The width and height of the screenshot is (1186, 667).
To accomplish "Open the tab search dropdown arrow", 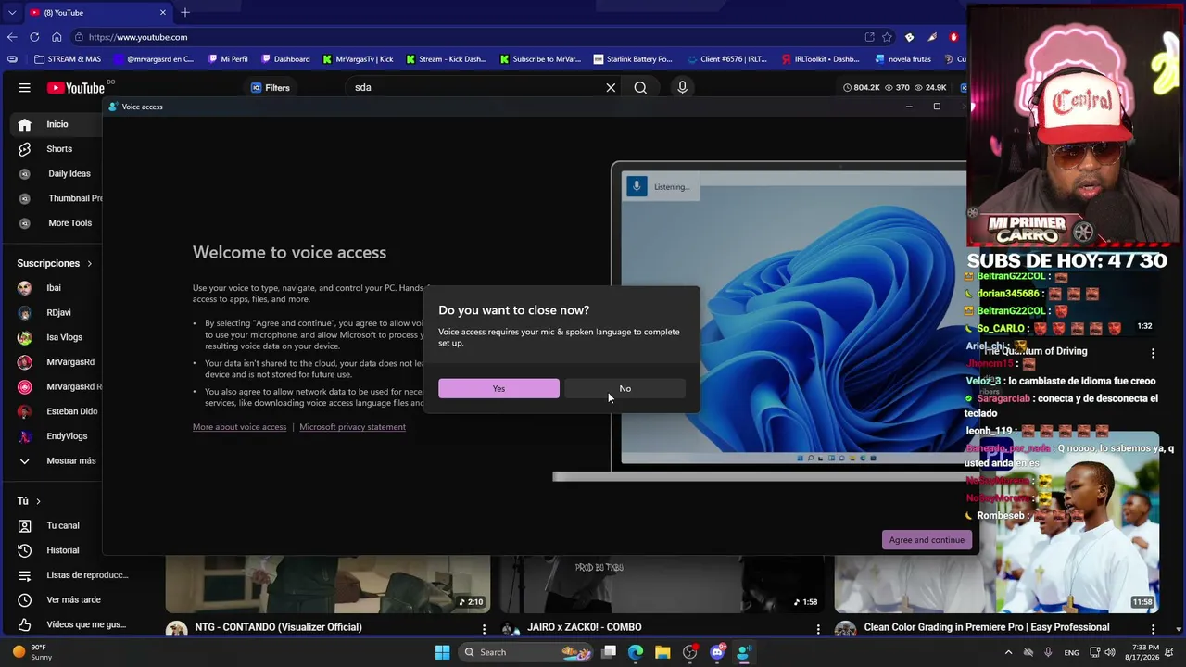I will pos(12,13).
